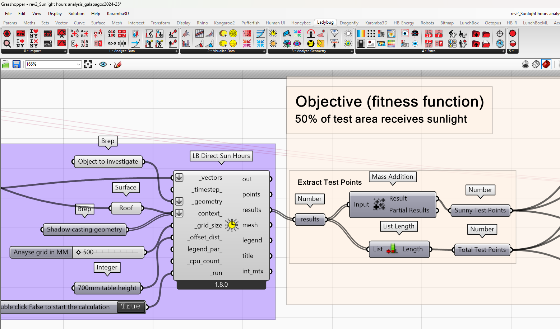Expand the Analyze Geometry panel arrow

pos(352,51)
